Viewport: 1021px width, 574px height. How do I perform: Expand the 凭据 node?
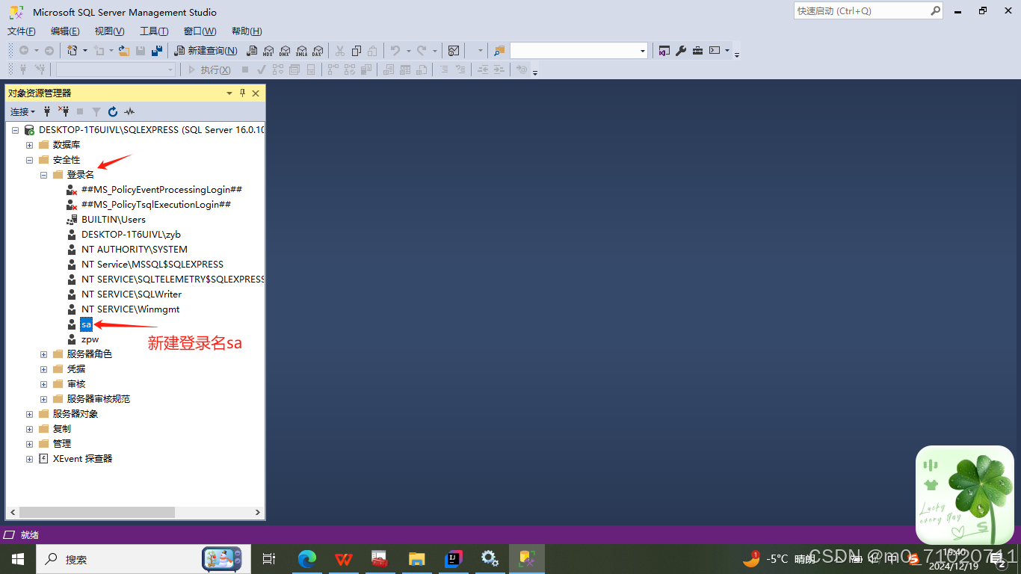pos(43,369)
